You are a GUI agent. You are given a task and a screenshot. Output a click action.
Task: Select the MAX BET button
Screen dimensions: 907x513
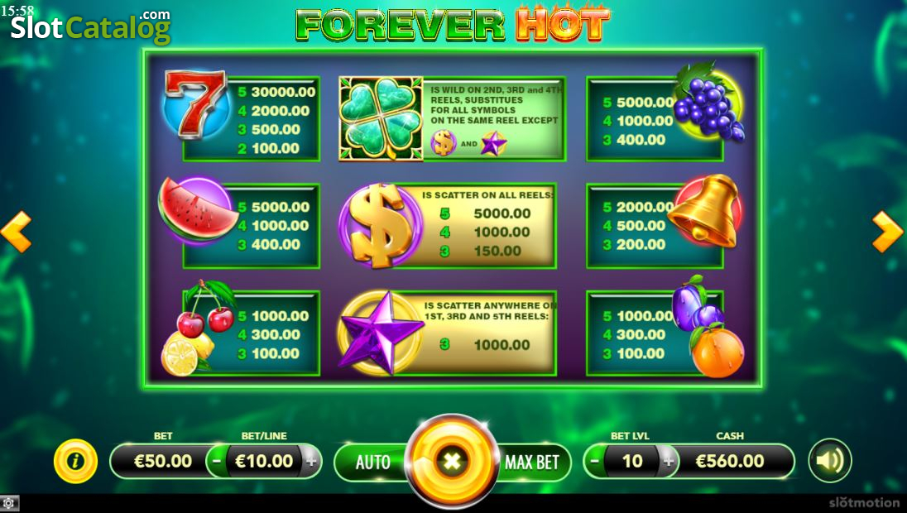531,462
